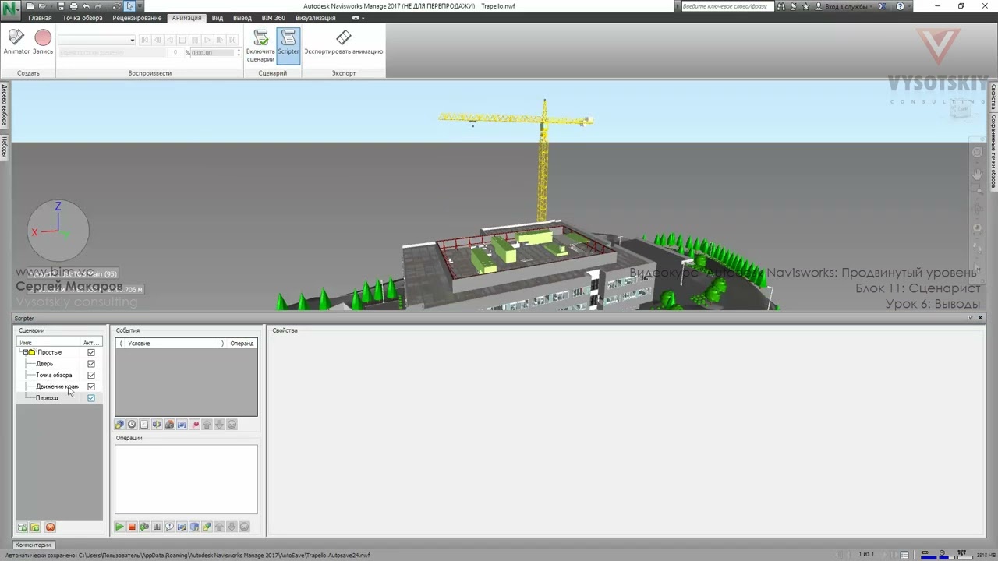Add Pause action icon
Image resolution: width=998 pixels, height=561 pixels.
coord(157,527)
